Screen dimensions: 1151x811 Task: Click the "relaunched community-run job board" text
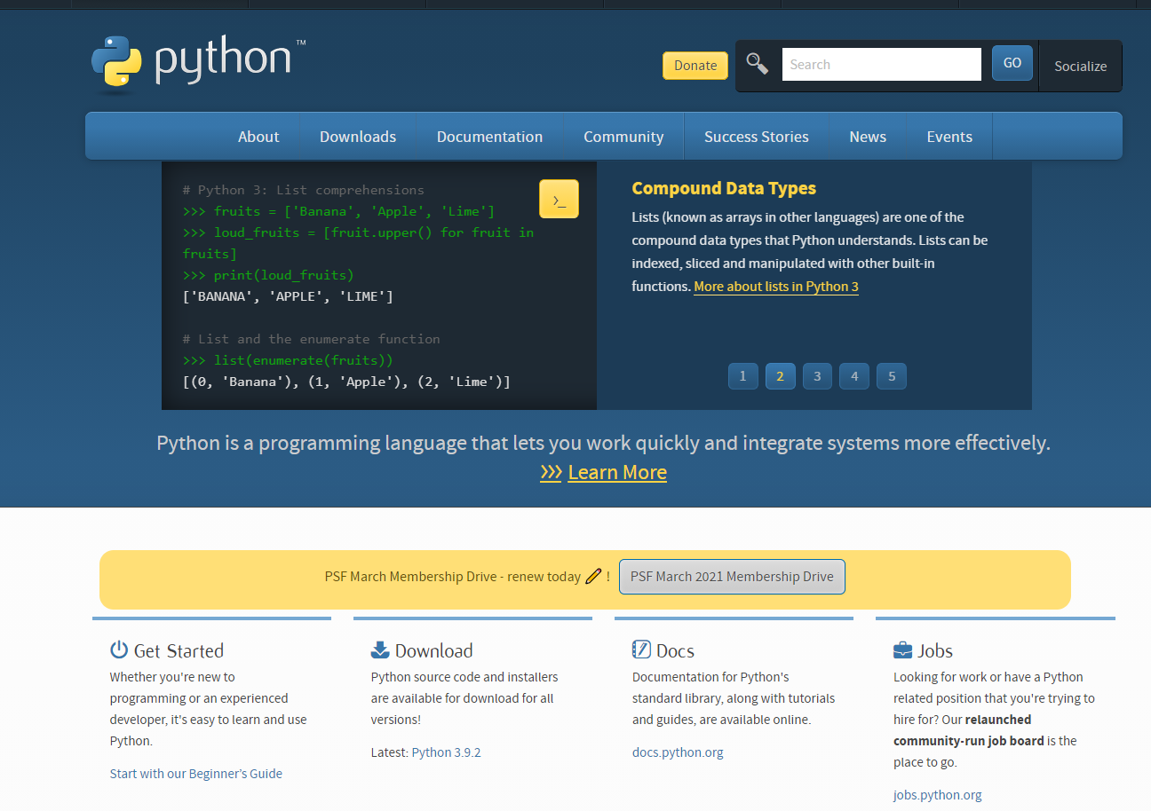[x=969, y=730]
